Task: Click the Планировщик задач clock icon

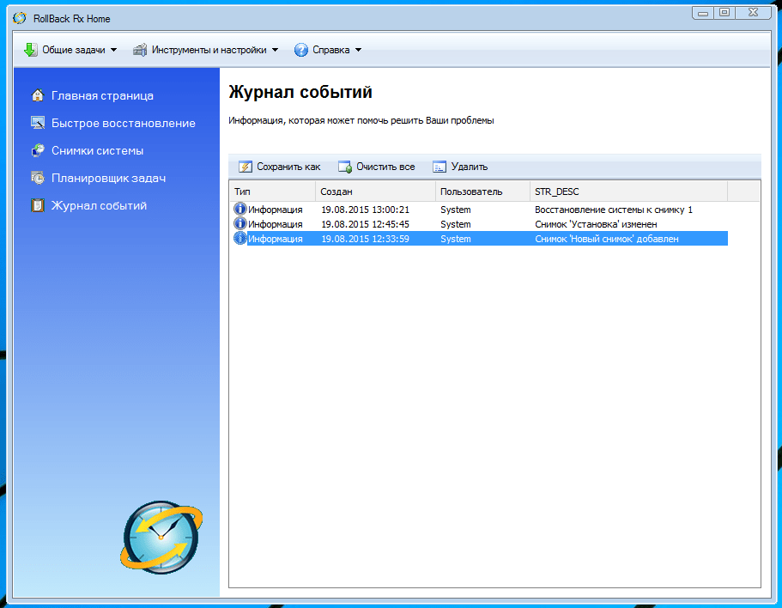Action: pos(38,178)
